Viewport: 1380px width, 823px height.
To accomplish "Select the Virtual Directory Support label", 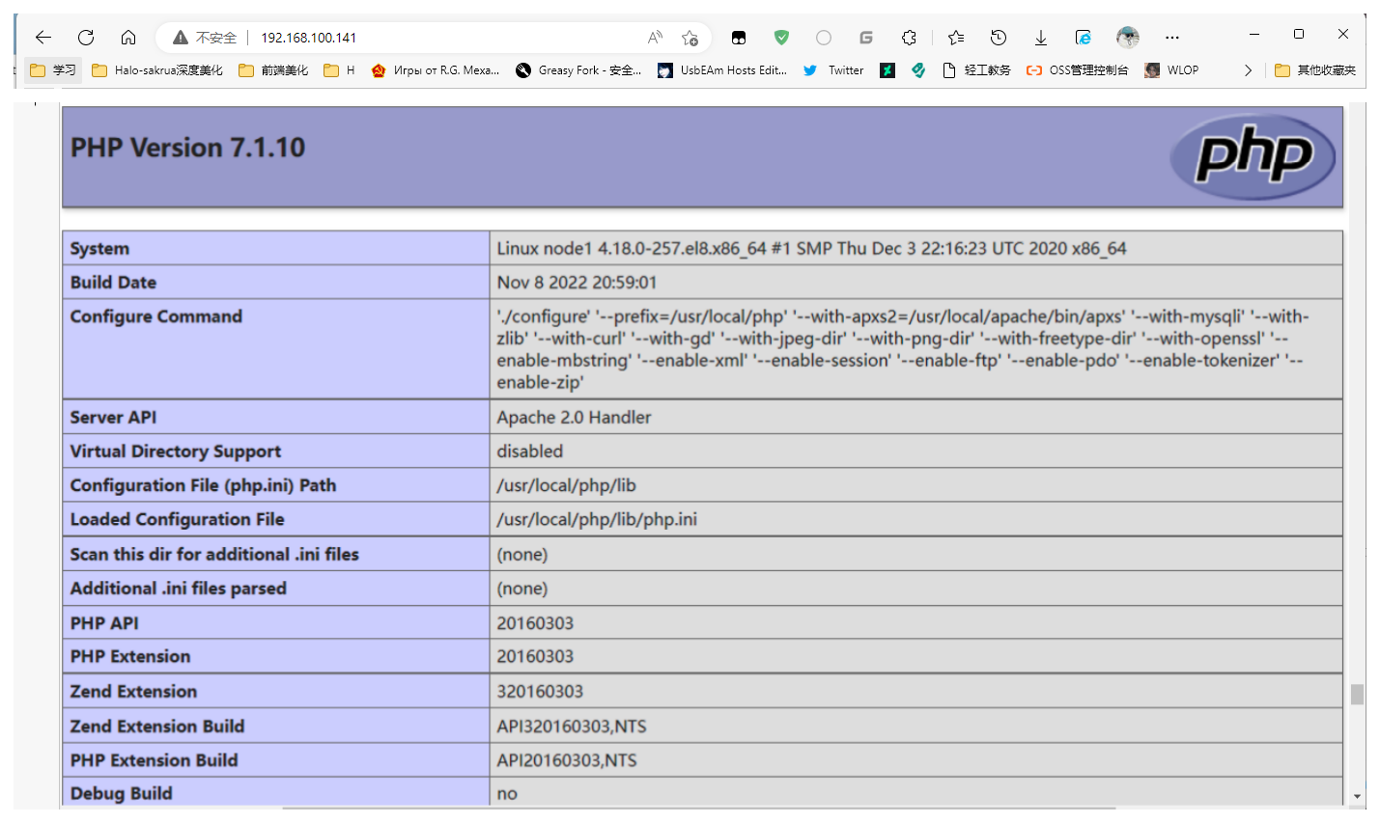I will (175, 451).
